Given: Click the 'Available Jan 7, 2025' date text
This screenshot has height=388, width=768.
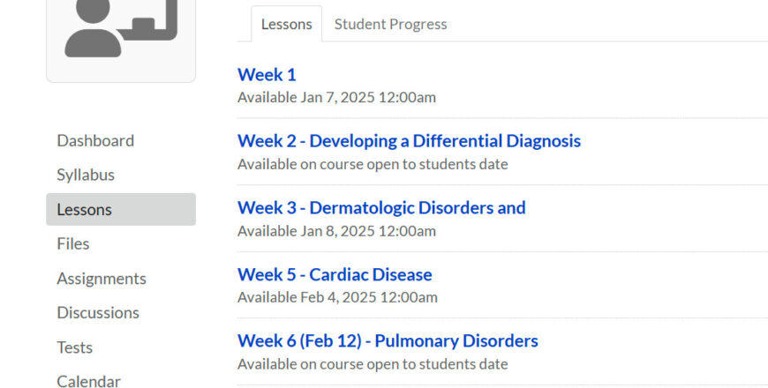Looking at the screenshot, I should point(336,97).
